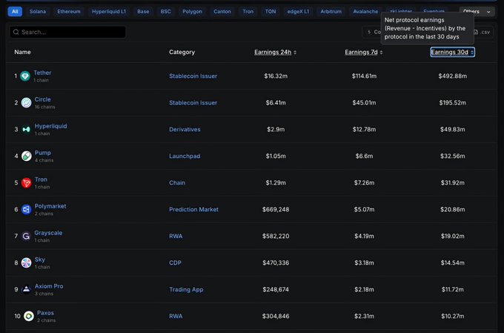Select Polymarket's $669,248 24h earnings
The image size is (504, 333).
(276, 210)
